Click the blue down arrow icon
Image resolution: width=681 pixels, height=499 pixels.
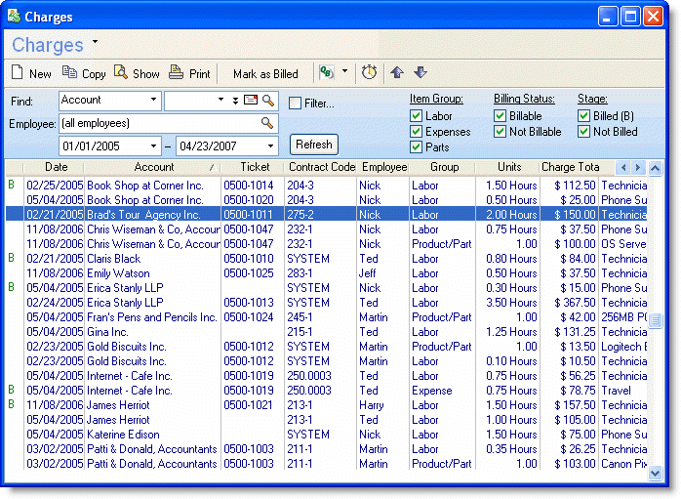pyautogui.click(x=421, y=73)
